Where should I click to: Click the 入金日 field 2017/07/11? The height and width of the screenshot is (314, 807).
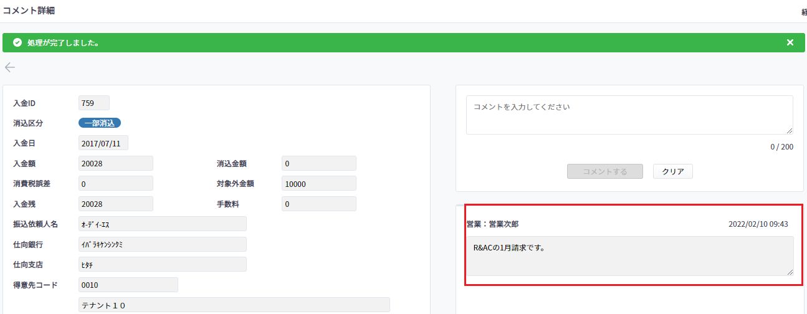(103, 143)
